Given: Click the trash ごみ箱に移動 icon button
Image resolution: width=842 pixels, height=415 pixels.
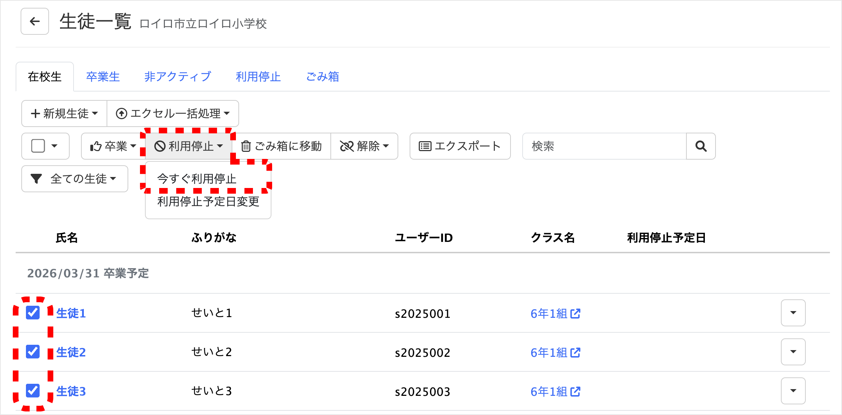Looking at the screenshot, I should [281, 146].
